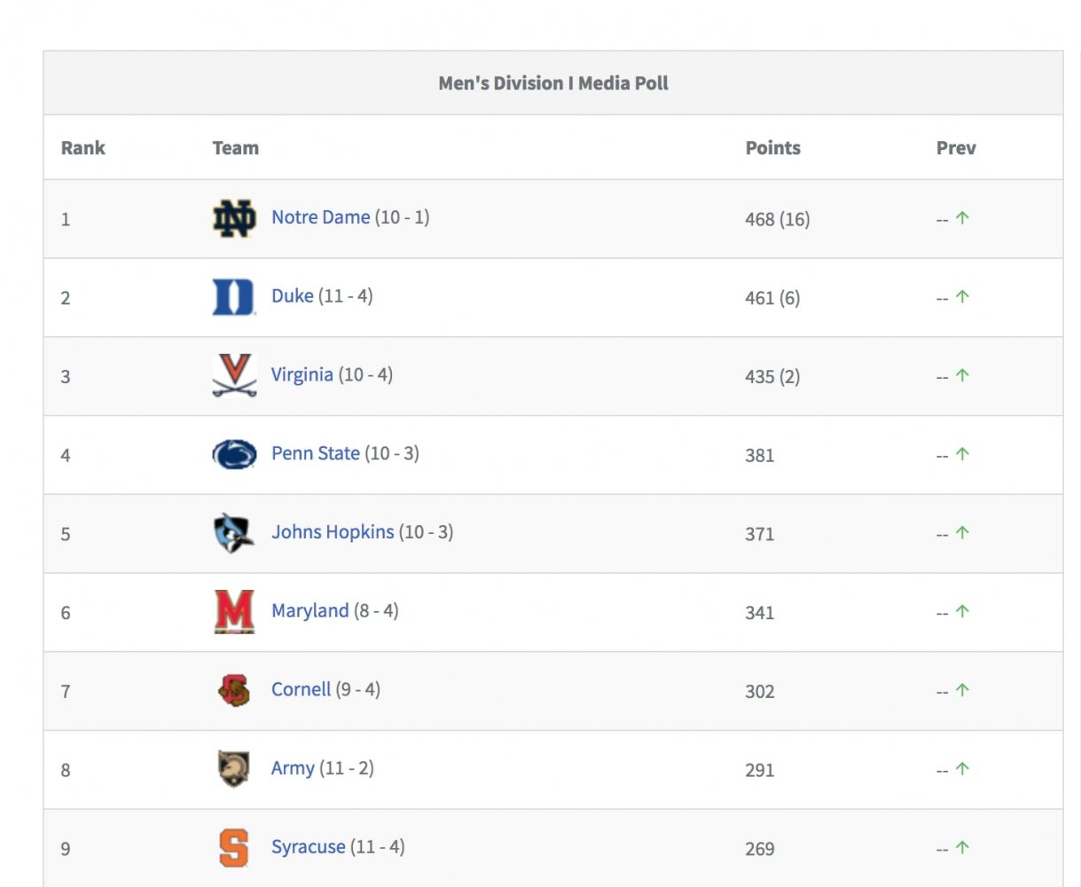This screenshot has width=1081, height=887.
Task: Click the Syracuse orange S logo
Action: 234,847
